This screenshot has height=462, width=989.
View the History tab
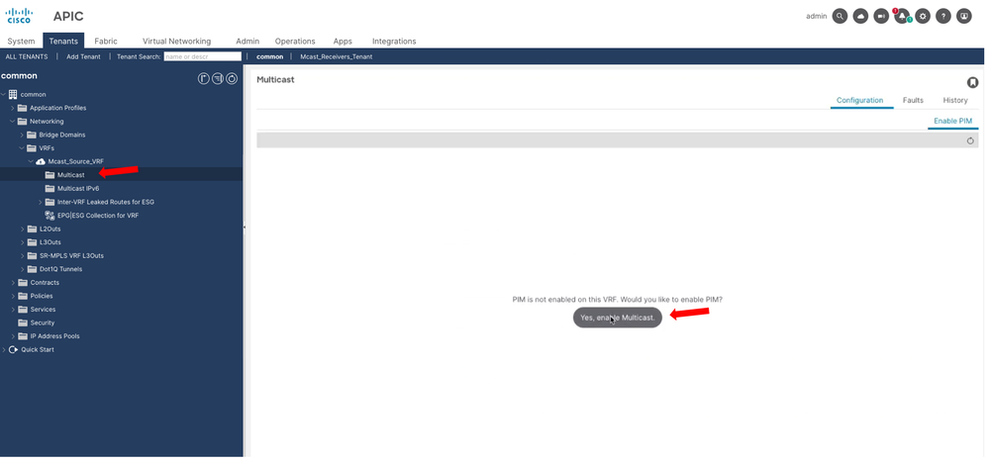click(x=955, y=100)
